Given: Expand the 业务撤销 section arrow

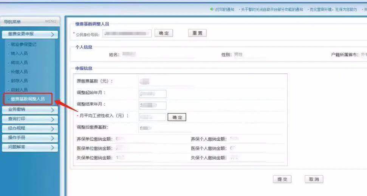Looking at the screenshot, I should [52, 110].
